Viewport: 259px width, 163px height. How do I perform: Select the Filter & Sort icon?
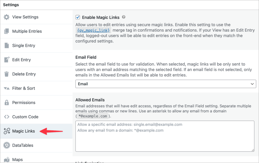(7, 88)
